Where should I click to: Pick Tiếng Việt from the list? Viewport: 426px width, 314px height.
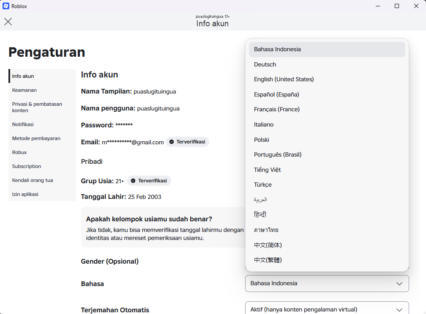point(327,170)
